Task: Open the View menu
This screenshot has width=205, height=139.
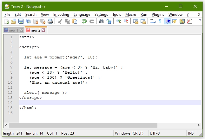Action: coord(45,15)
